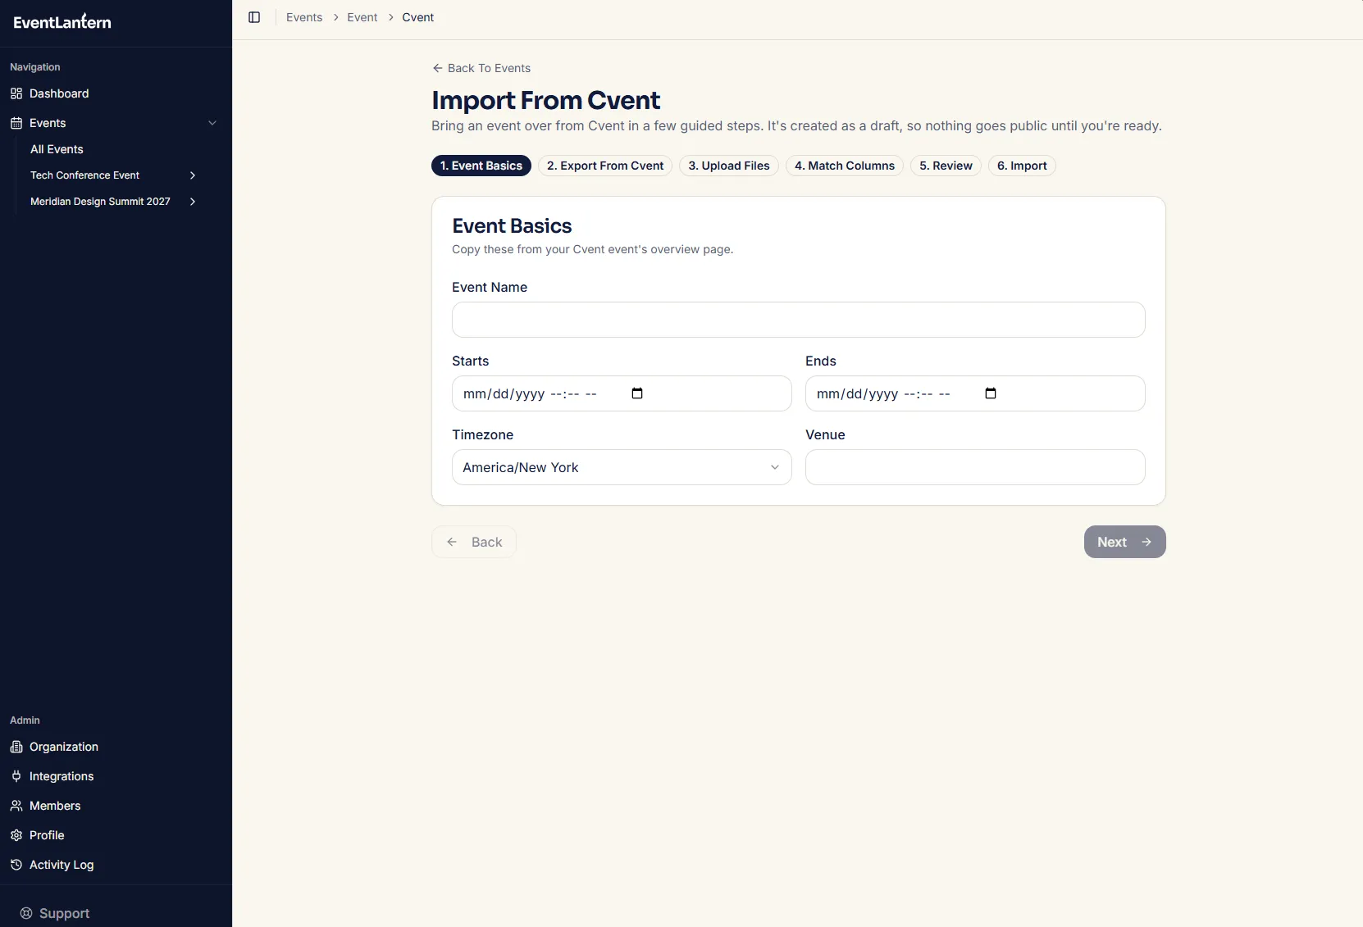Open the Starts date picker calendar icon
Image resolution: width=1363 pixels, height=927 pixels.
click(x=637, y=393)
